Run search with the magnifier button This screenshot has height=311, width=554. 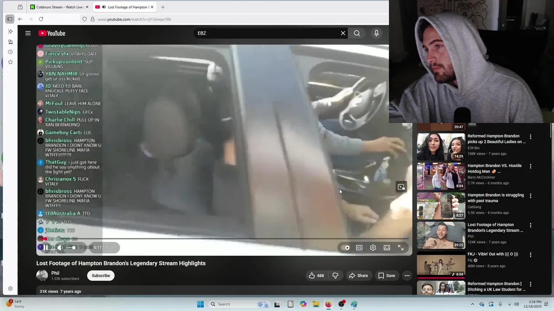[x=357, y=33]
